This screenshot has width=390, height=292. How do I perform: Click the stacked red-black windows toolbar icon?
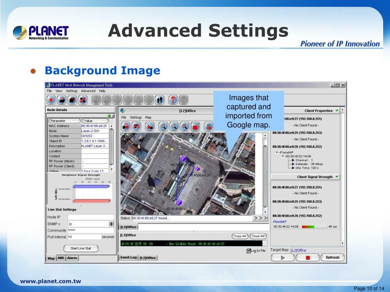72,100
